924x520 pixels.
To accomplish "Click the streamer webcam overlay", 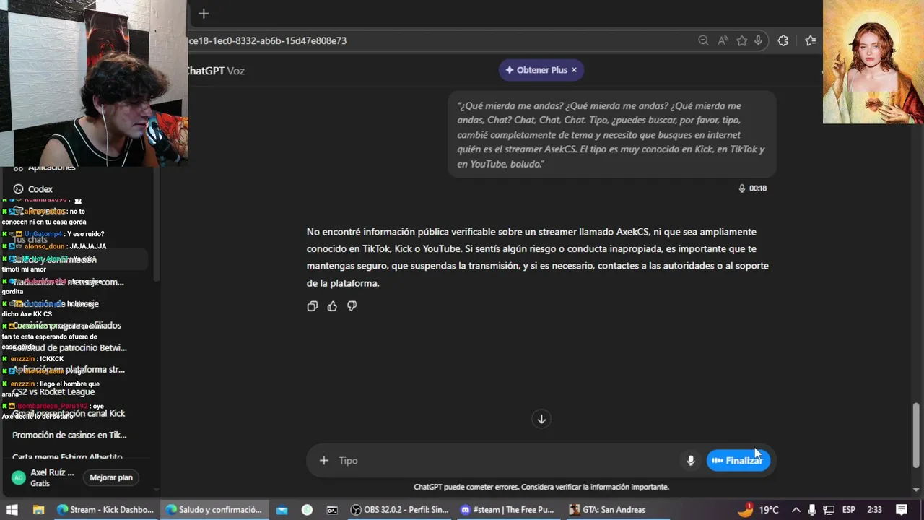I will [94, 83].
